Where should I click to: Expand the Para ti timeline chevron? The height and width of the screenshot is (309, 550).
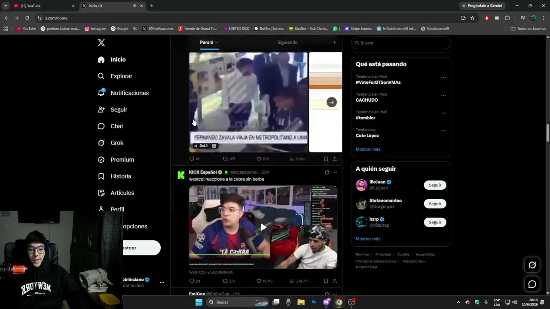217,42
